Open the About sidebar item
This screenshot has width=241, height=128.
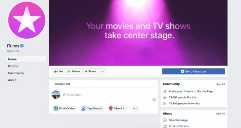pos(12,80)
